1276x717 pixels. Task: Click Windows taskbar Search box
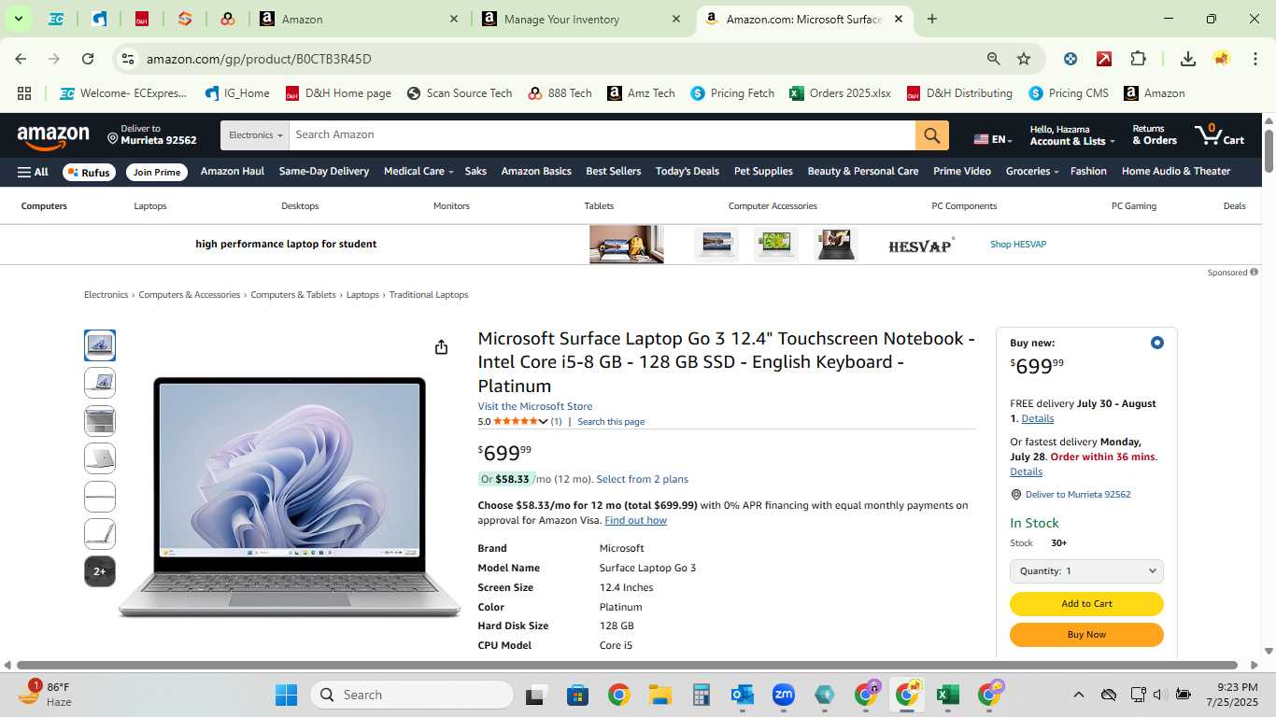[412, 695]
